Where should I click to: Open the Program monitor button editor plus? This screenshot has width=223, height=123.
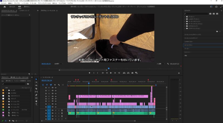[x=179, y=73]
